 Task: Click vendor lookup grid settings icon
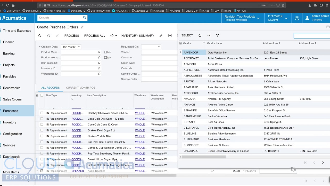[180, 43]
